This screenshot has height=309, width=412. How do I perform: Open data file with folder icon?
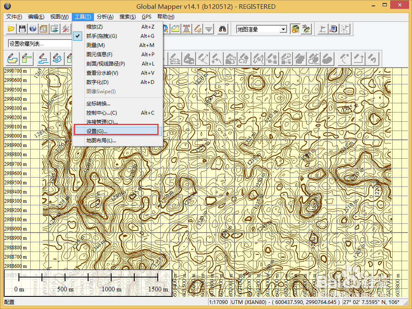coord(11,29)
